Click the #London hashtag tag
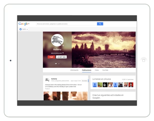The width and height of the screenshot is (154, 121). point(84,81)
